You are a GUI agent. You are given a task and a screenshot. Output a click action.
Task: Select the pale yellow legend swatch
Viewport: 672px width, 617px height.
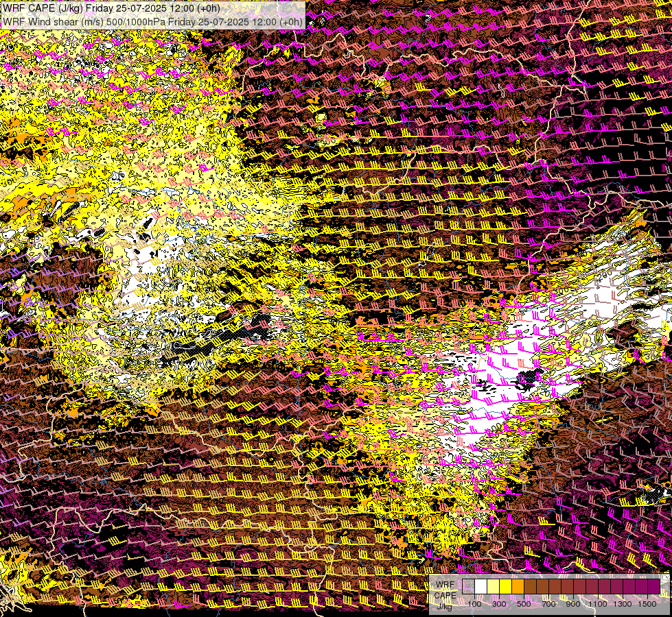[494, 587]
